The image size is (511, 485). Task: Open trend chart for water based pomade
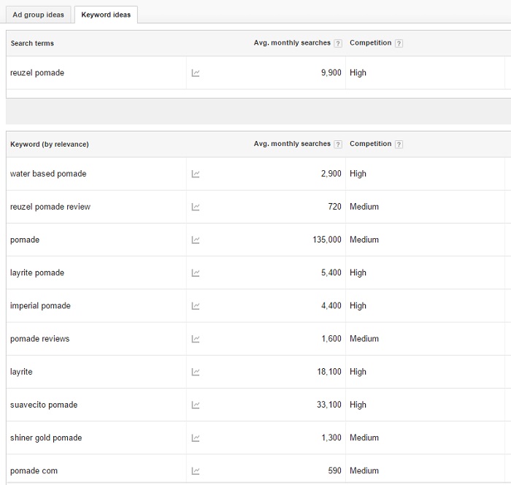pyautogui.click(x=196, y=174)
